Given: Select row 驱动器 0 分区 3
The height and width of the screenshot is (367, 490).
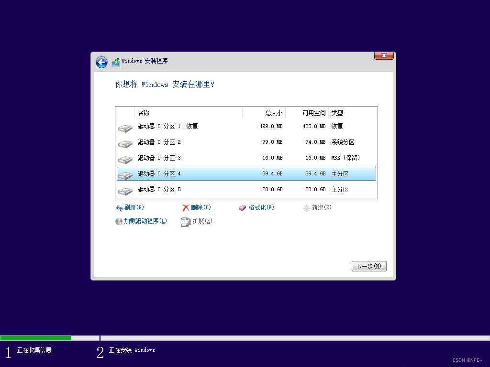Looking at the screenshot, I should (246, 158).
